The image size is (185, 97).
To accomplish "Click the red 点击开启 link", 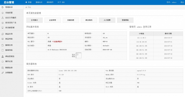I will pos(57,42).
